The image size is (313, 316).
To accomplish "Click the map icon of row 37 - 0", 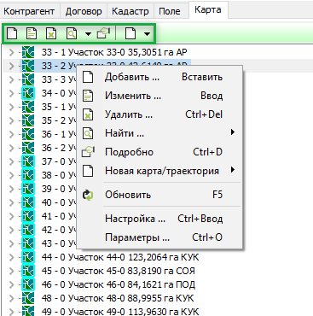I will pyautogui.click(x=28, y=161).
